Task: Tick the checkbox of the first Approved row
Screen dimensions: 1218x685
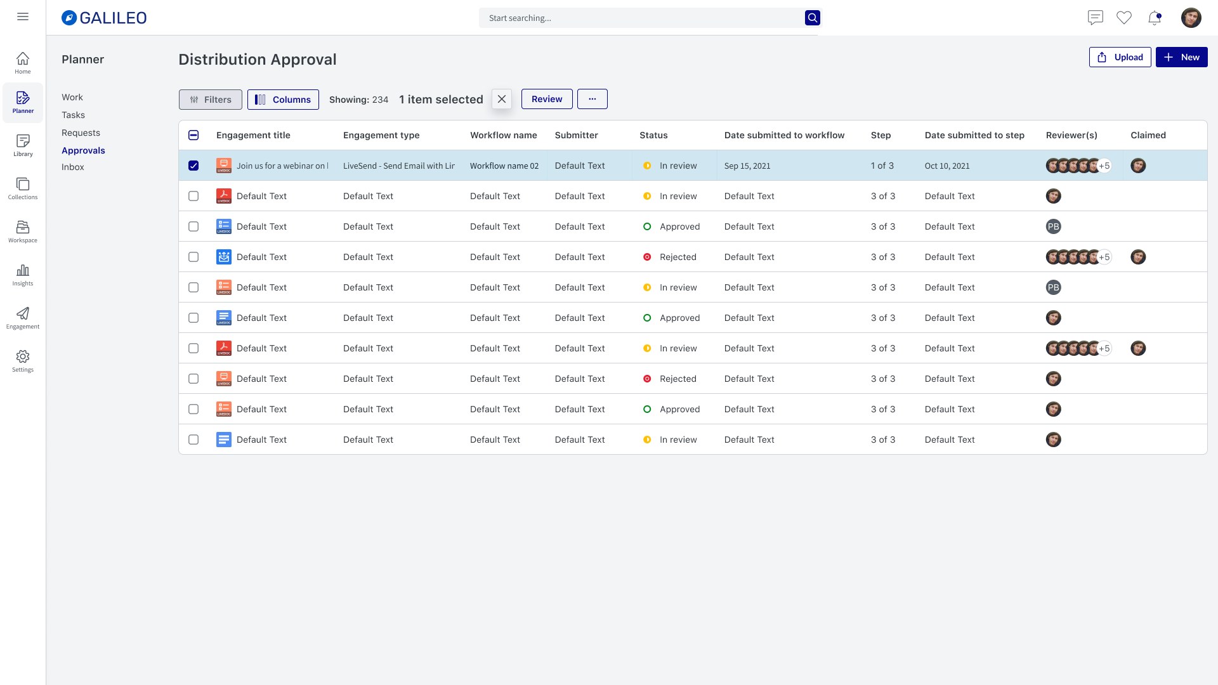Action: click(193, 226)
